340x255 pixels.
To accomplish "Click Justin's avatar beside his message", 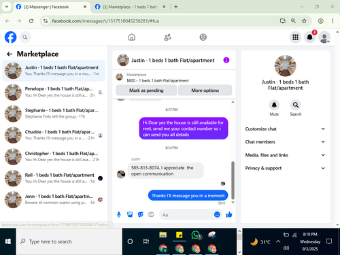I will pyautogui.click(x=121, y=174).
